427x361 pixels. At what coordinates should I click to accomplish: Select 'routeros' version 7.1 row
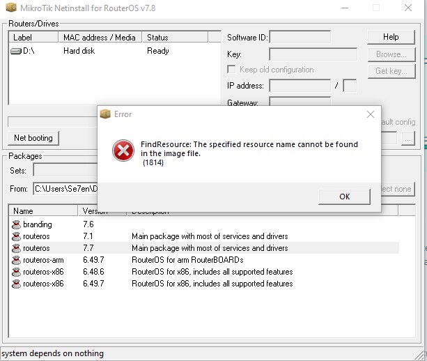(x=205, y=236)
